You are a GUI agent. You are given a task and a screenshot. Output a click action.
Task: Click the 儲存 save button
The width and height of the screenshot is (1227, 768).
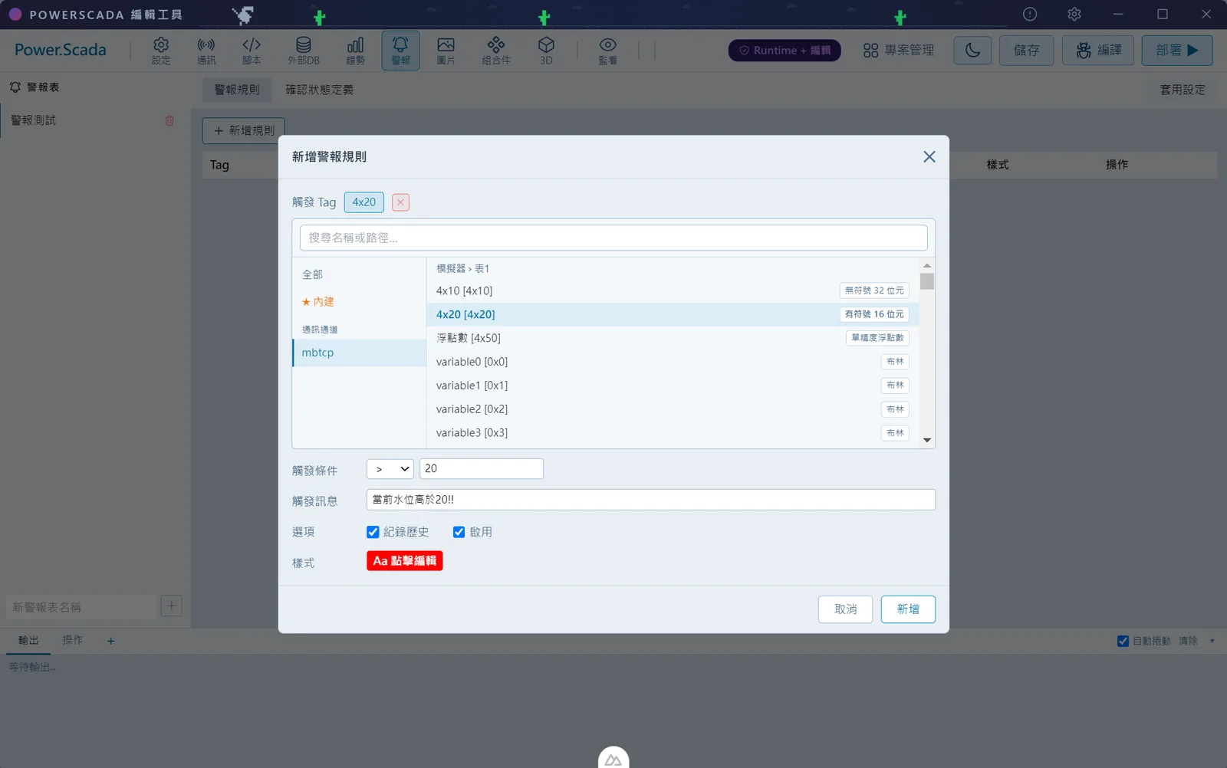[x=1026, y=51]
